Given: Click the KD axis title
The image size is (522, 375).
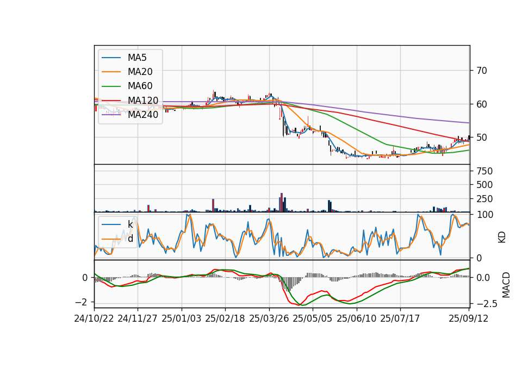Looking at the screenshot, I should click(502, 237).
